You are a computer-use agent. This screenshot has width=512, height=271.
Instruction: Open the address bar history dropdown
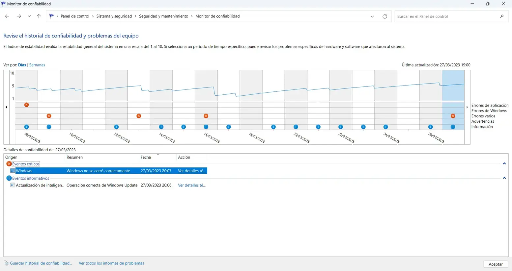(372, 16)
